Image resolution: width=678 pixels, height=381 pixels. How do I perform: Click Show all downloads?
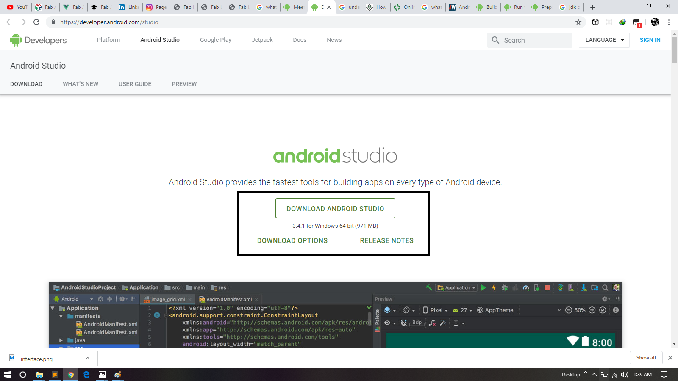(646, 358)
